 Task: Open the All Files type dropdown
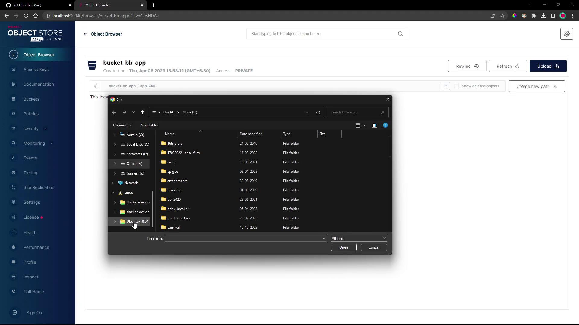(x=358, y=238)
